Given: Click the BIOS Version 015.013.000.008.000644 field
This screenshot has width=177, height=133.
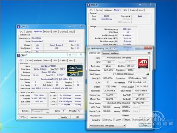Looking at the screenshot, I should tap(124, 74).
